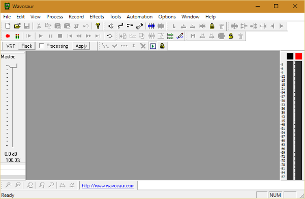Open a file with the folder icon
Viewport: 305px width, 199px height.
(x=17, y=26)
